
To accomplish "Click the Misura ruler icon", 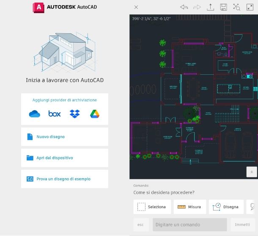I will 181,207.
